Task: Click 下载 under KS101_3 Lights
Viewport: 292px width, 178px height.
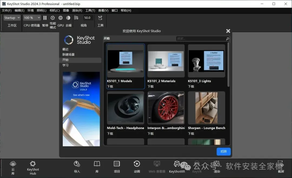Action: pos(191,86)
